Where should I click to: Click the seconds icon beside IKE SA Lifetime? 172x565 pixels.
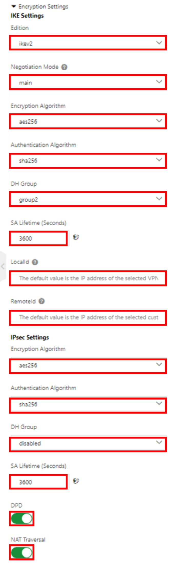[76, 237]
